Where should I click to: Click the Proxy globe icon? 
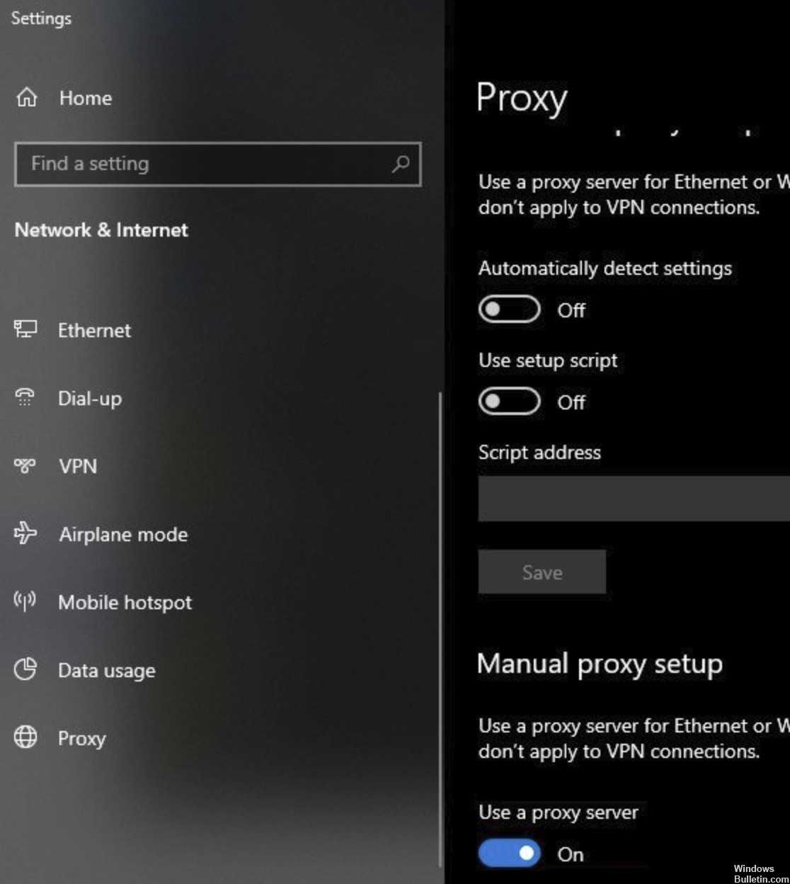click(25, 737)
